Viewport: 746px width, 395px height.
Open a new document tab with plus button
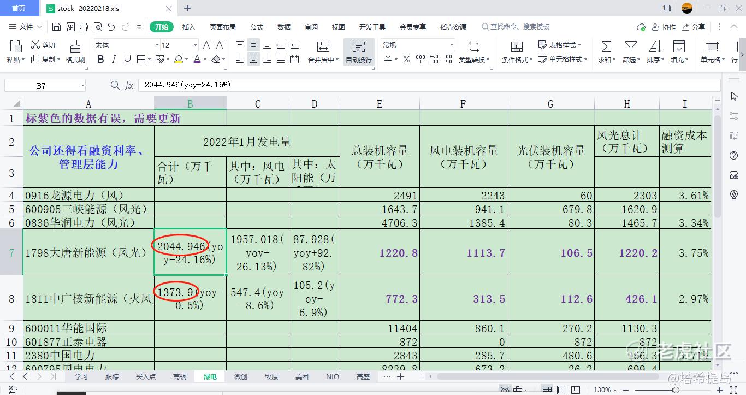pyautogui.click(x=187, y=8)
